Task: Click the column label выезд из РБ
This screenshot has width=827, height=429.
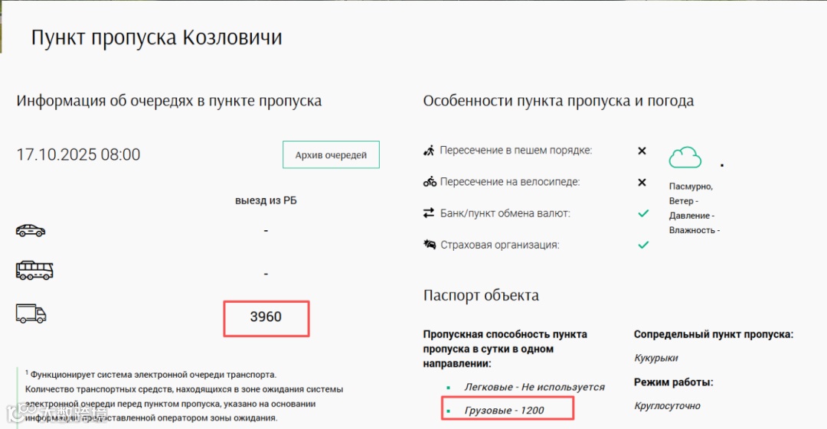Action: [x=266, y=201]
